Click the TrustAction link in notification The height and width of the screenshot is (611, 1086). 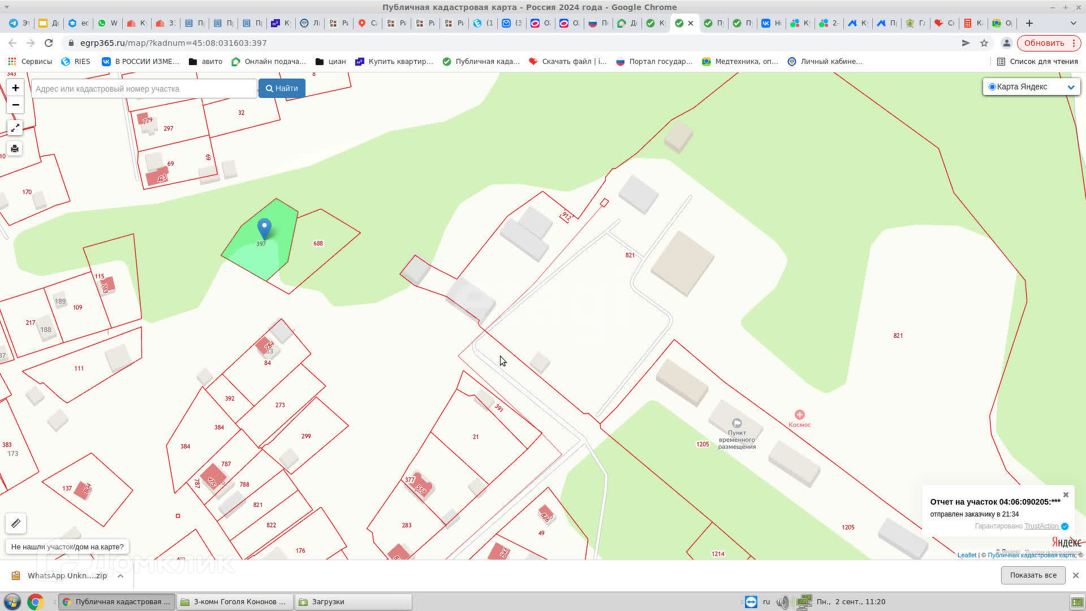pyautogui.click(x=1041, y=526)
